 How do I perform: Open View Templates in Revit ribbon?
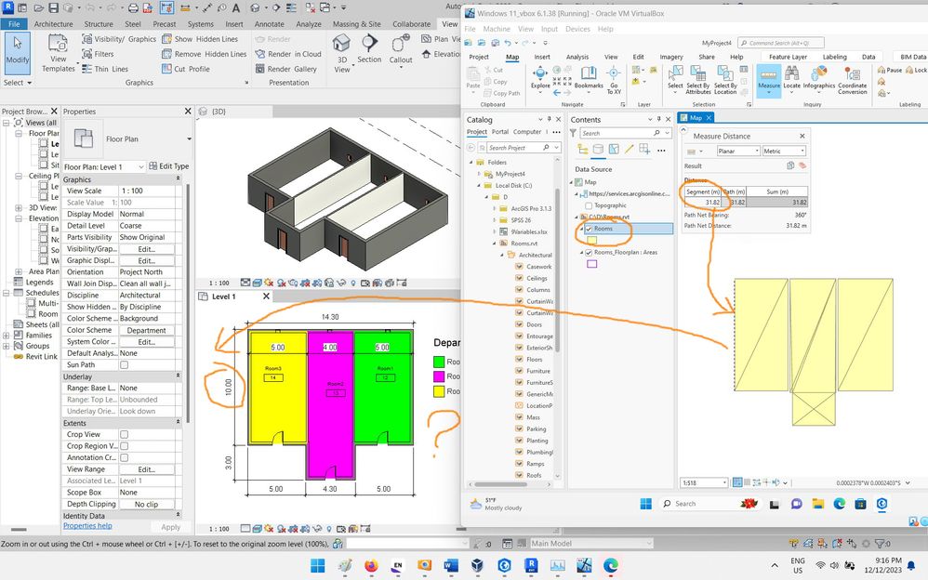[58, 53]
